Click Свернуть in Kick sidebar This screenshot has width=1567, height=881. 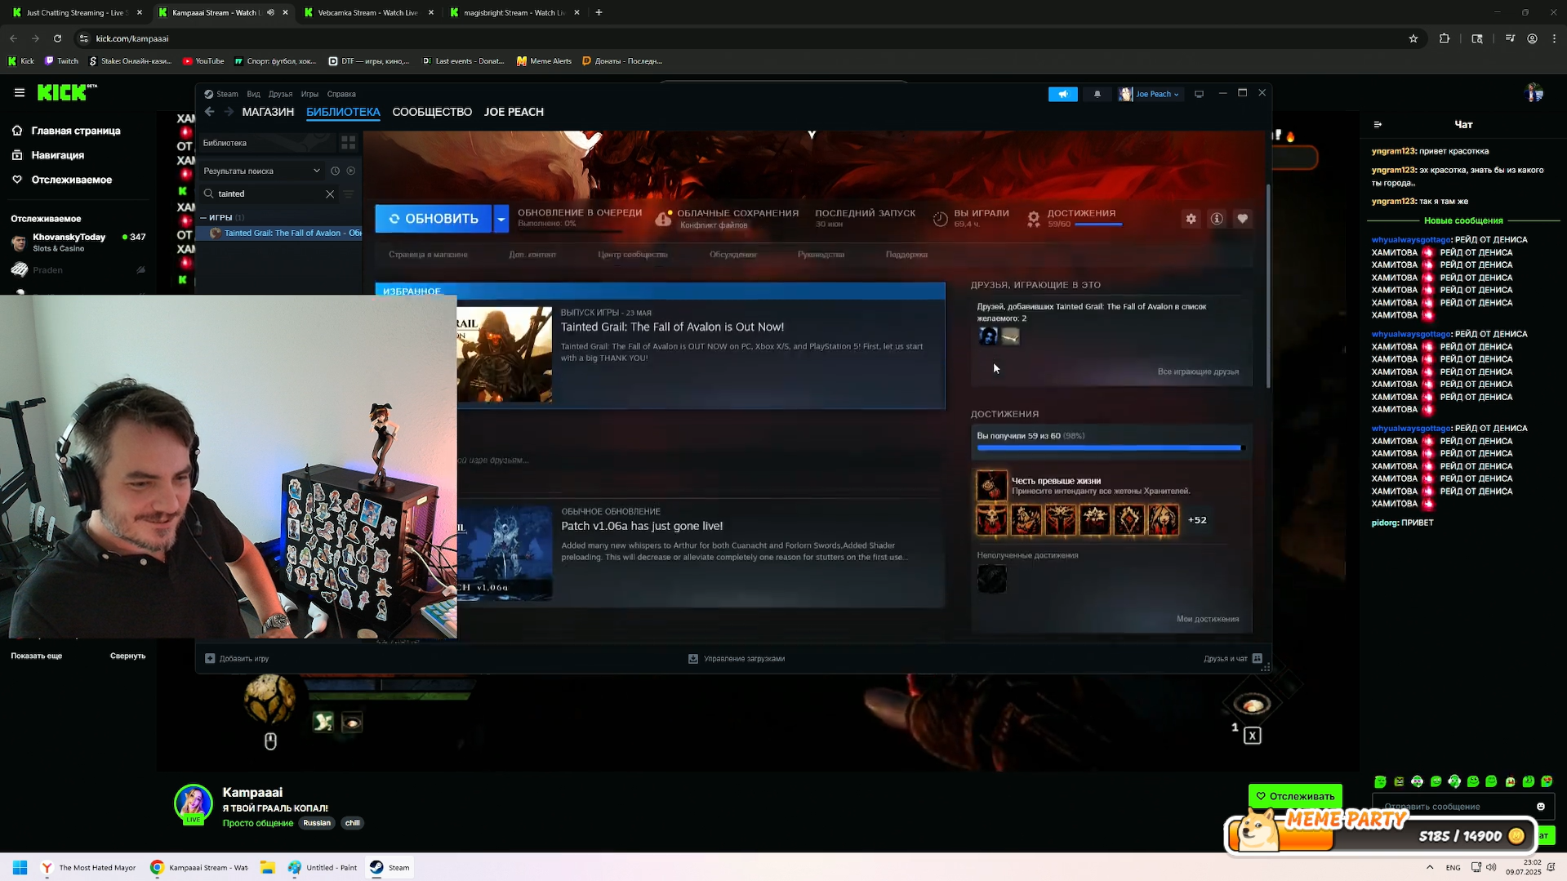pos(128,656)
